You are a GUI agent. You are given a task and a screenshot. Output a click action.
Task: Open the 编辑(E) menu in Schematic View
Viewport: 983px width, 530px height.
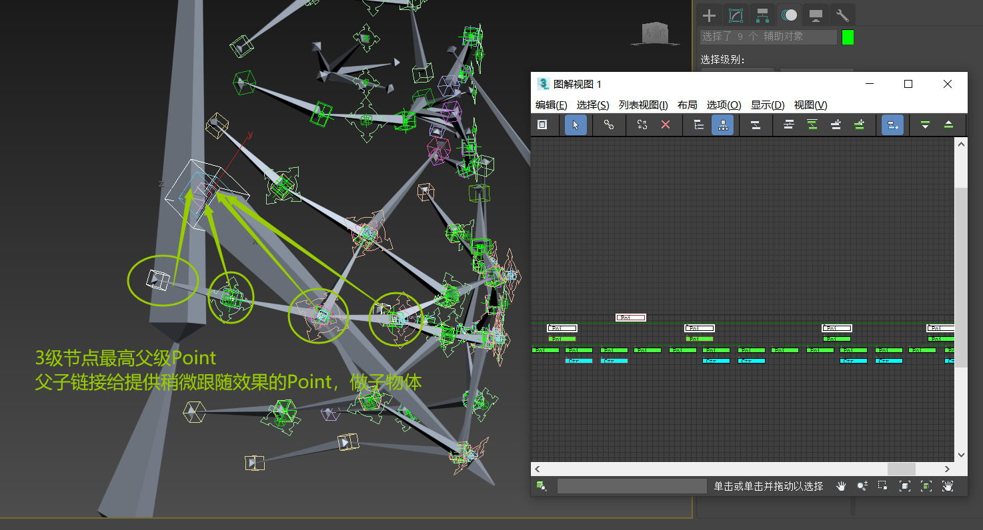coord(551,105)
